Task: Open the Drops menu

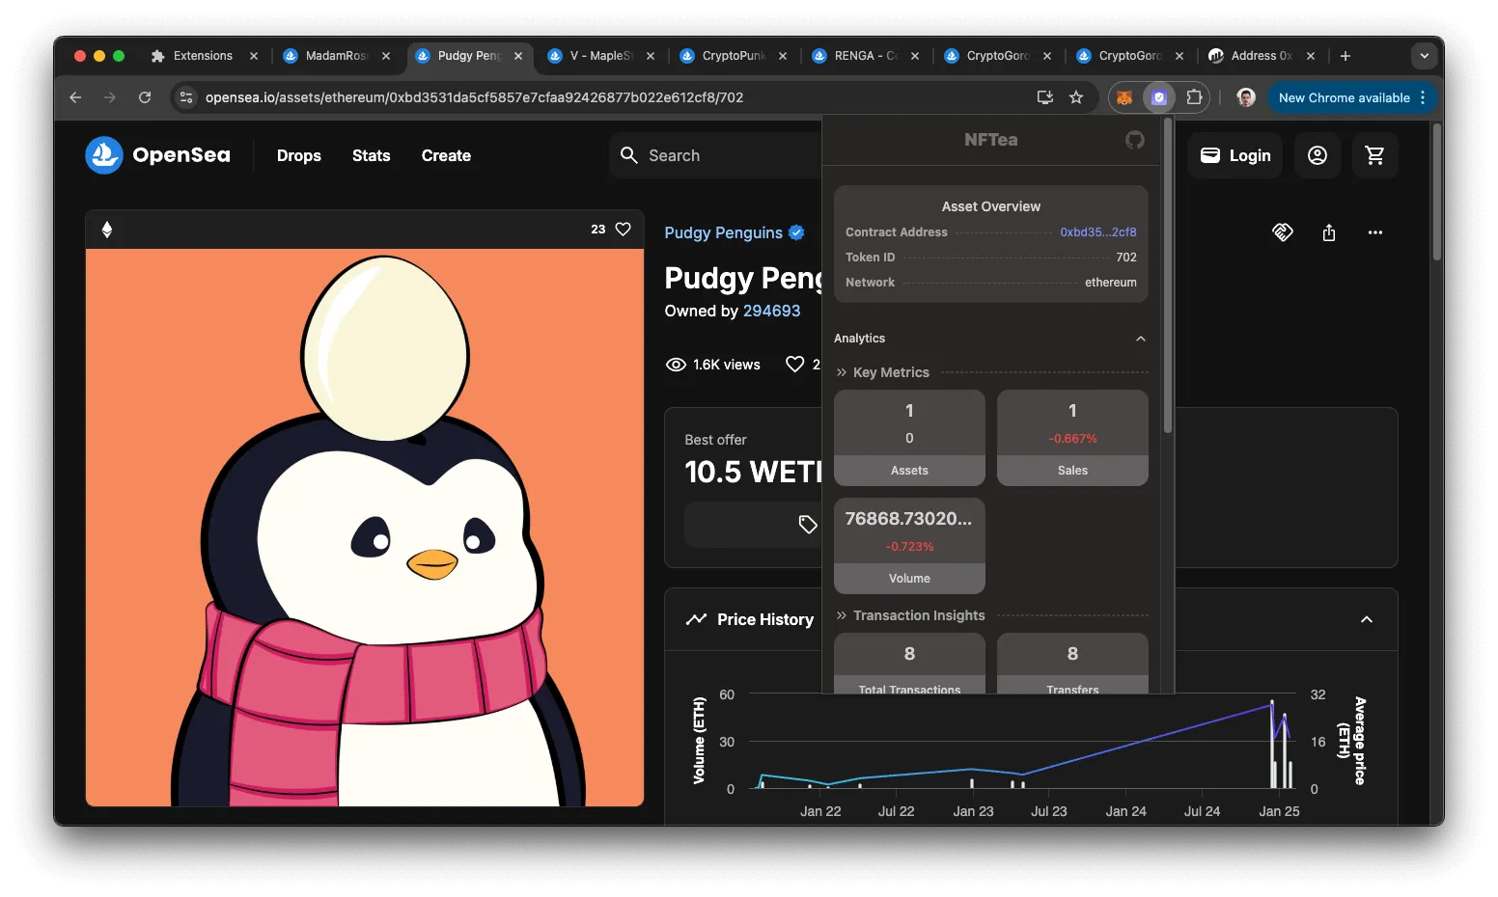Action: 299,155
